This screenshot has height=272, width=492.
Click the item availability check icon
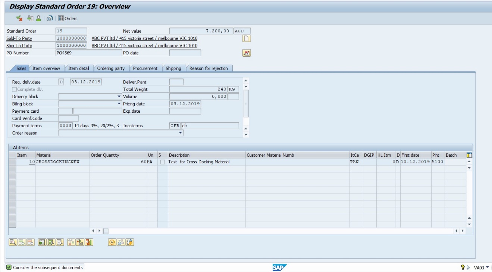(71, 242)
